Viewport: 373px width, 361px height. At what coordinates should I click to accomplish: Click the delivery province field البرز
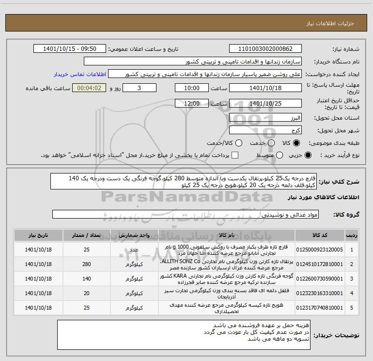[x=265, y=118]
